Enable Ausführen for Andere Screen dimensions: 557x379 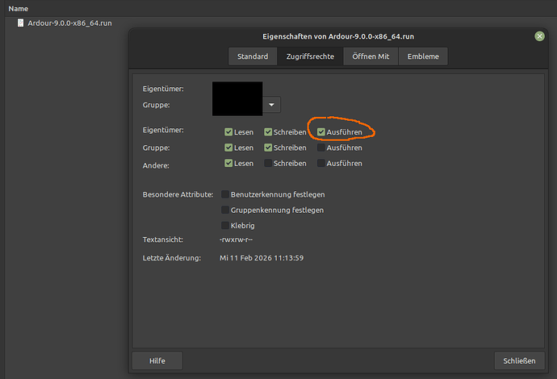[x=321, y=163]
